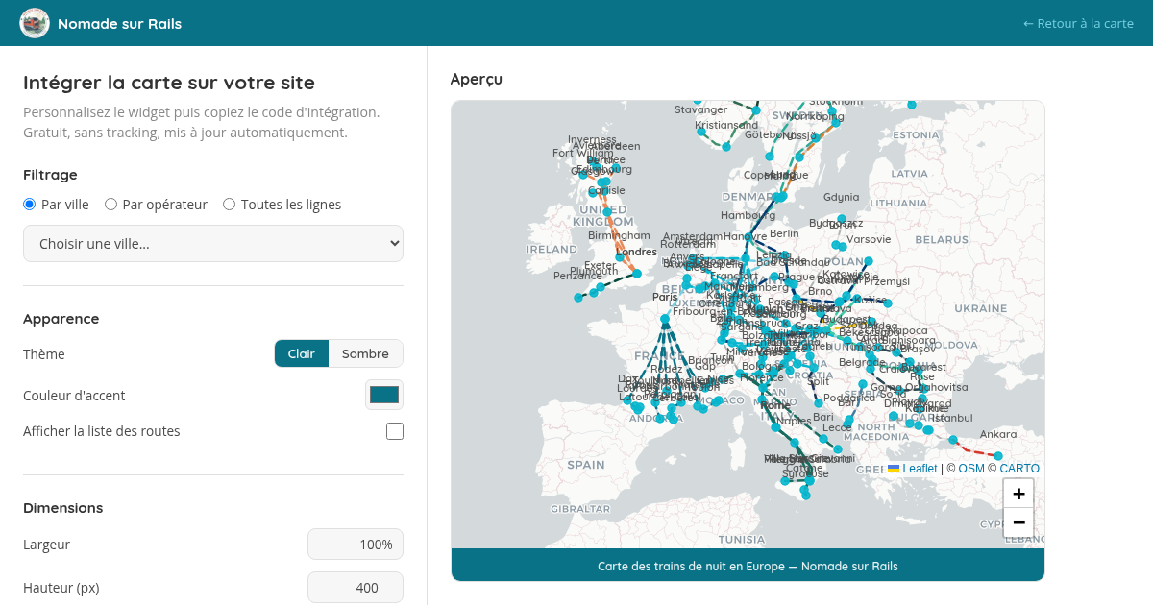Zoom in on the map preview

[x=1018, y=494]
